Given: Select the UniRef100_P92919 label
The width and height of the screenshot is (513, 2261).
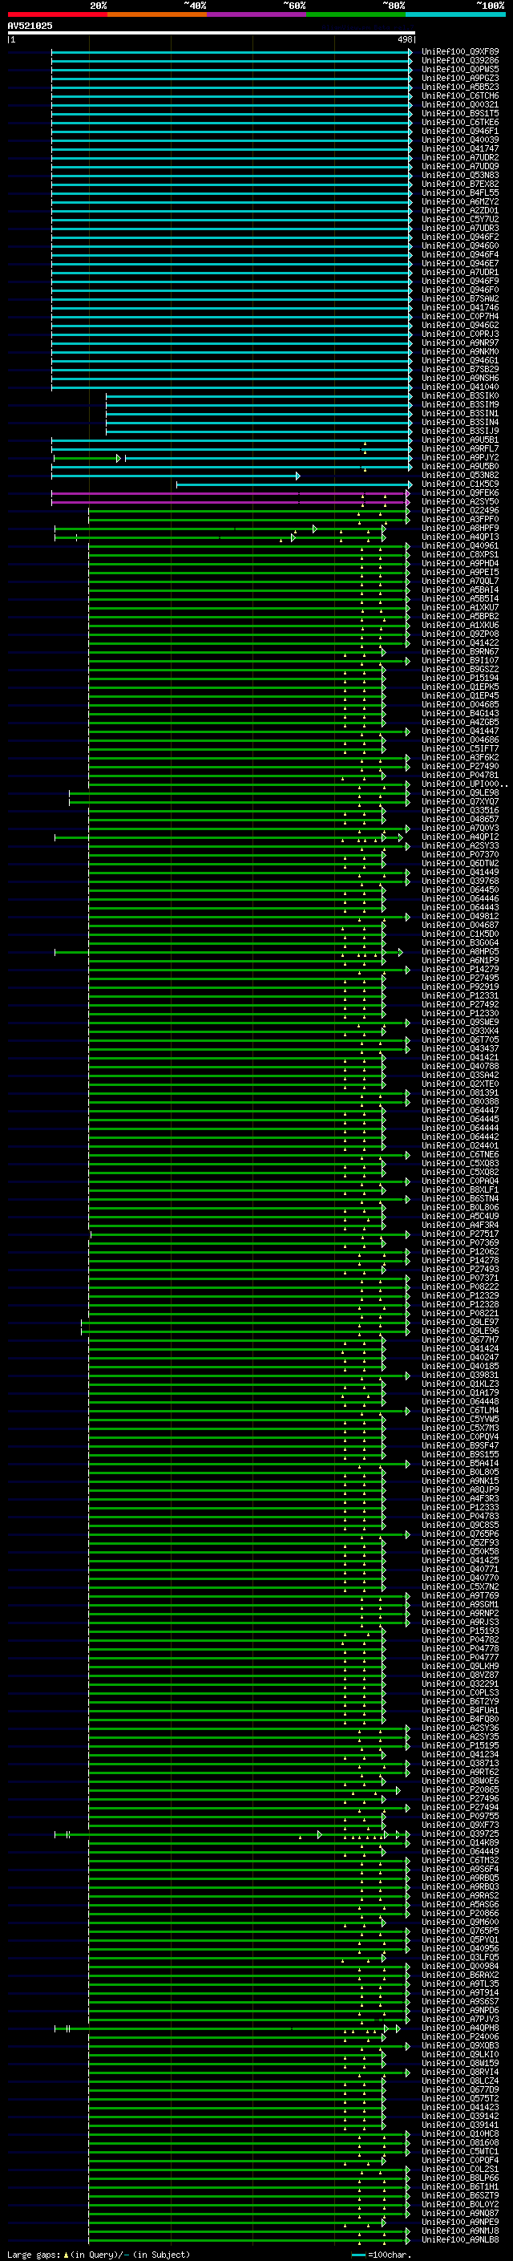Looking at the screenshot, I should tap(459, 987).
